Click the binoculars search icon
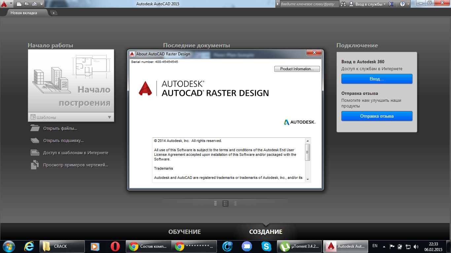451x253 pixels. 344,4
